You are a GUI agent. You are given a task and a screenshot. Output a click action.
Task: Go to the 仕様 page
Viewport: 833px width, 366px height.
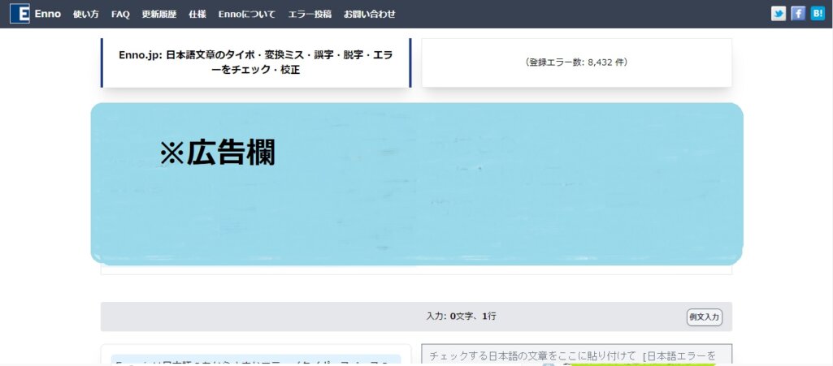(197, 15)
